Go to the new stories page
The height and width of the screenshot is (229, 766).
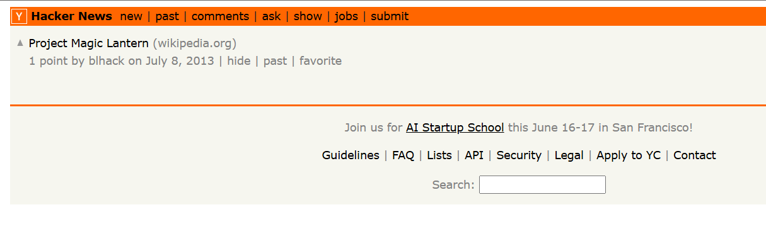131,16
